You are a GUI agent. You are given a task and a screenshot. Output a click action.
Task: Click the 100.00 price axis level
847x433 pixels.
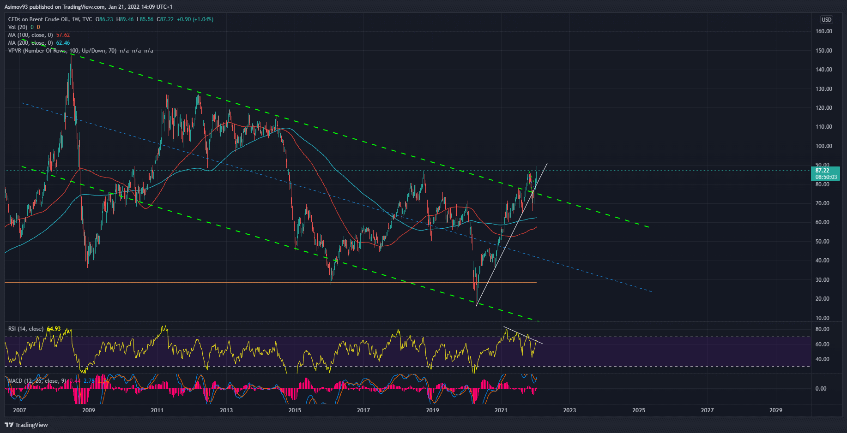coord(823,146)
